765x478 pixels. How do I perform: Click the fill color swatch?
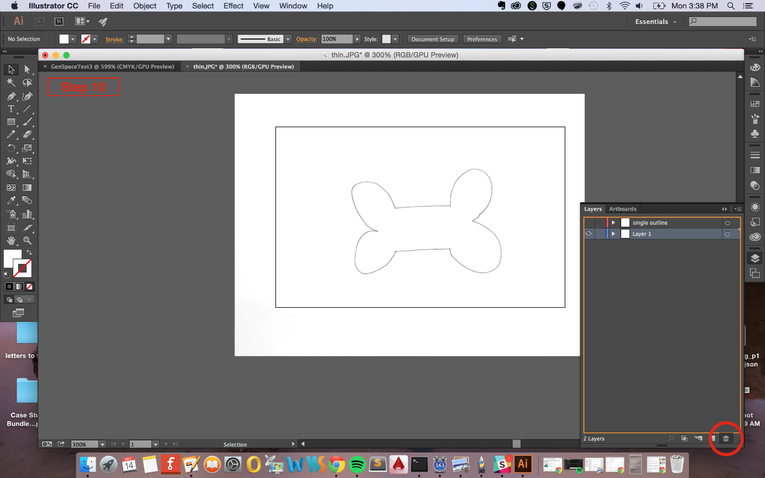[13, 258]
